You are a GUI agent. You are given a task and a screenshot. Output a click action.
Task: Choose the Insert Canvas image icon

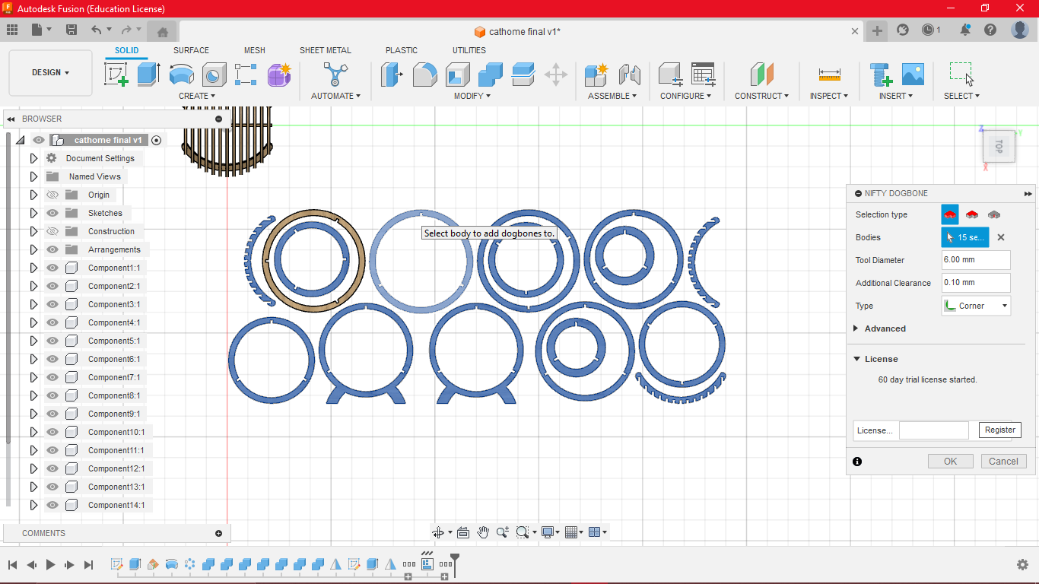click(x=913, y=75)
